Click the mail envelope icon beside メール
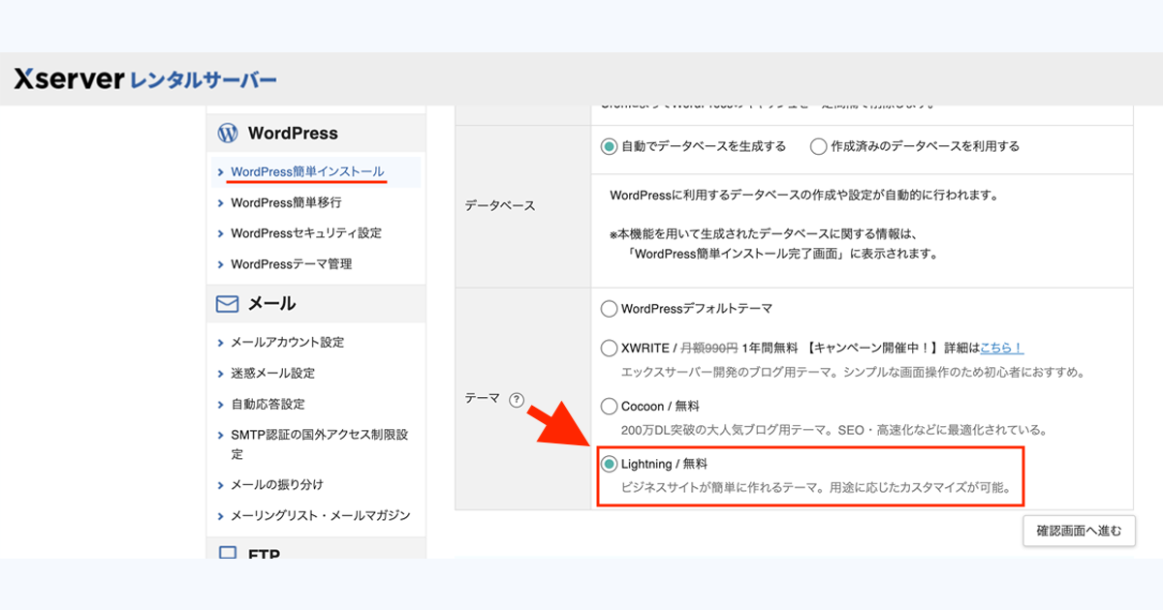Screen dimensions: 1163x610 (x=228, y=304)
